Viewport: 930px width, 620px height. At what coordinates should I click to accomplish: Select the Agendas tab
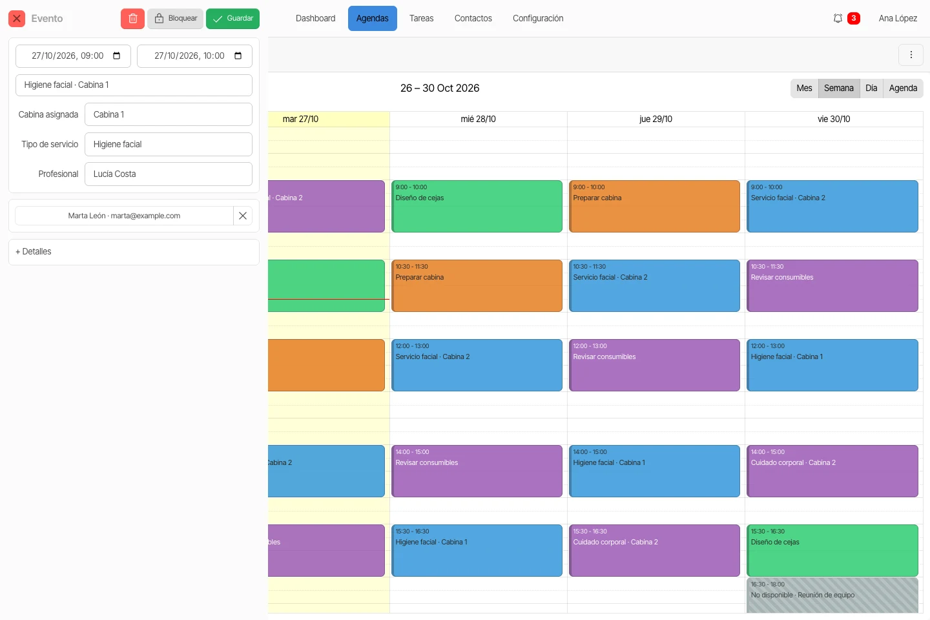[x=373, y=19]
